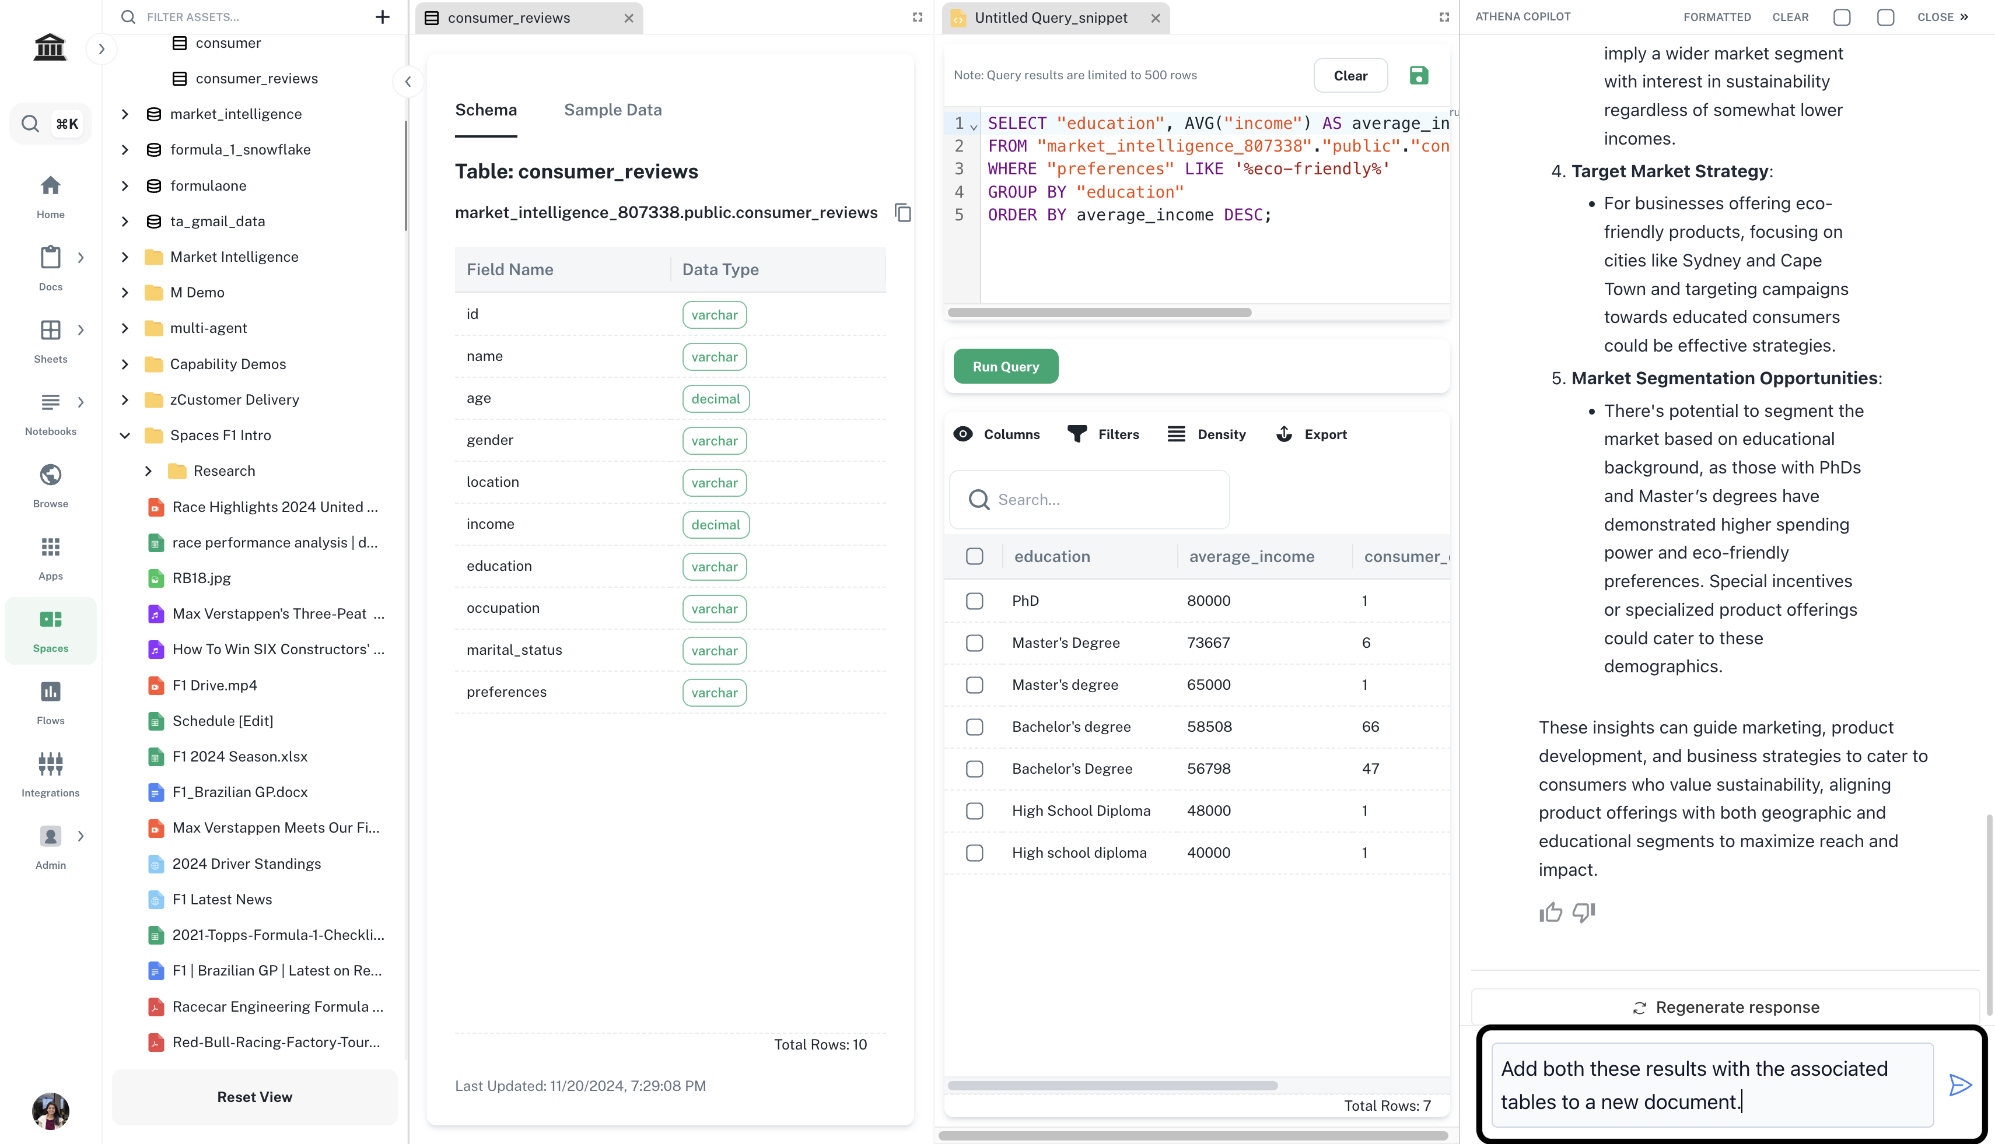Select all rows with the header checkbox
The height and width of the screenshot is (1144, 1995).
[x=974, y=556]
